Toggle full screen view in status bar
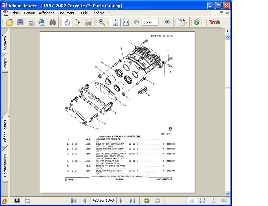Viewport: 268px width, 206px height. [17, 201]
